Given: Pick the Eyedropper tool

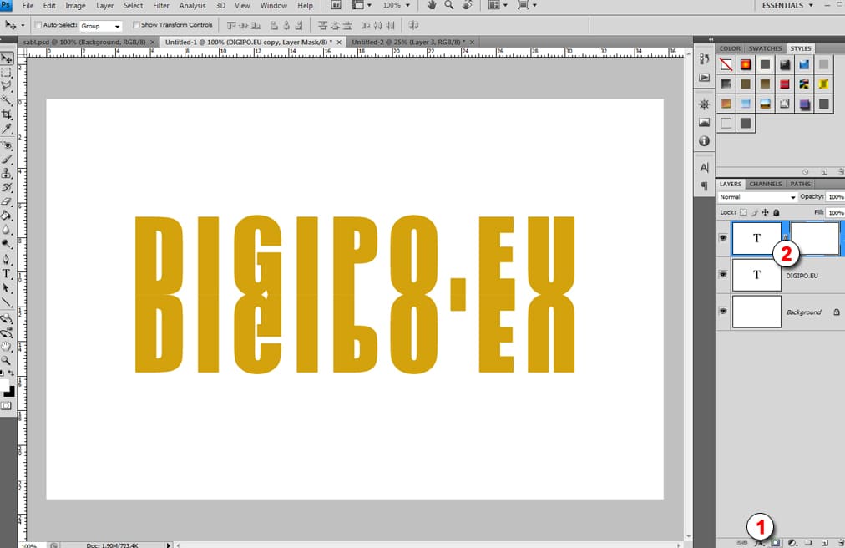Looking at the screenshot, I should [7, 129].
